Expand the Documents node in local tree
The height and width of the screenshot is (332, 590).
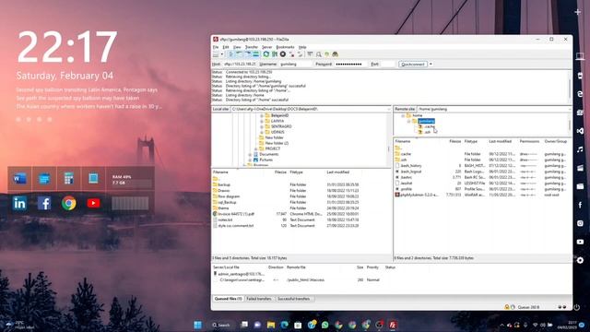(250, 154)
